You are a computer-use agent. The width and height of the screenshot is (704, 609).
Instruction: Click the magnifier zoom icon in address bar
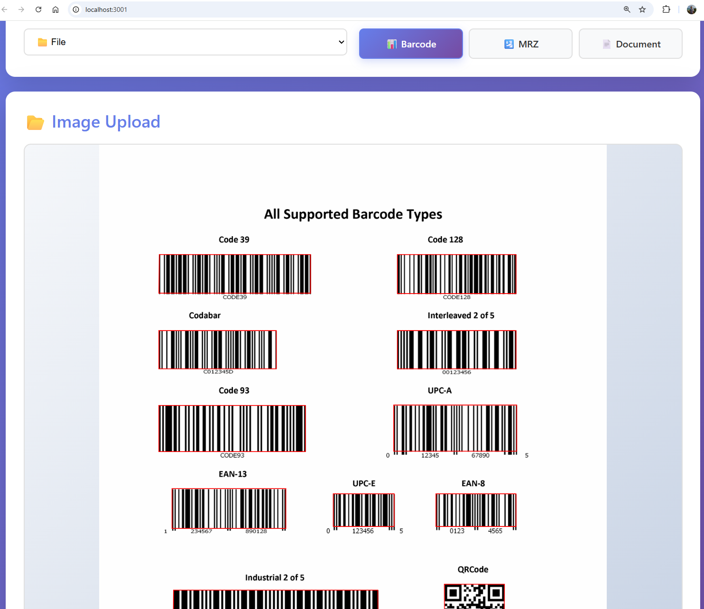point(627,9)
